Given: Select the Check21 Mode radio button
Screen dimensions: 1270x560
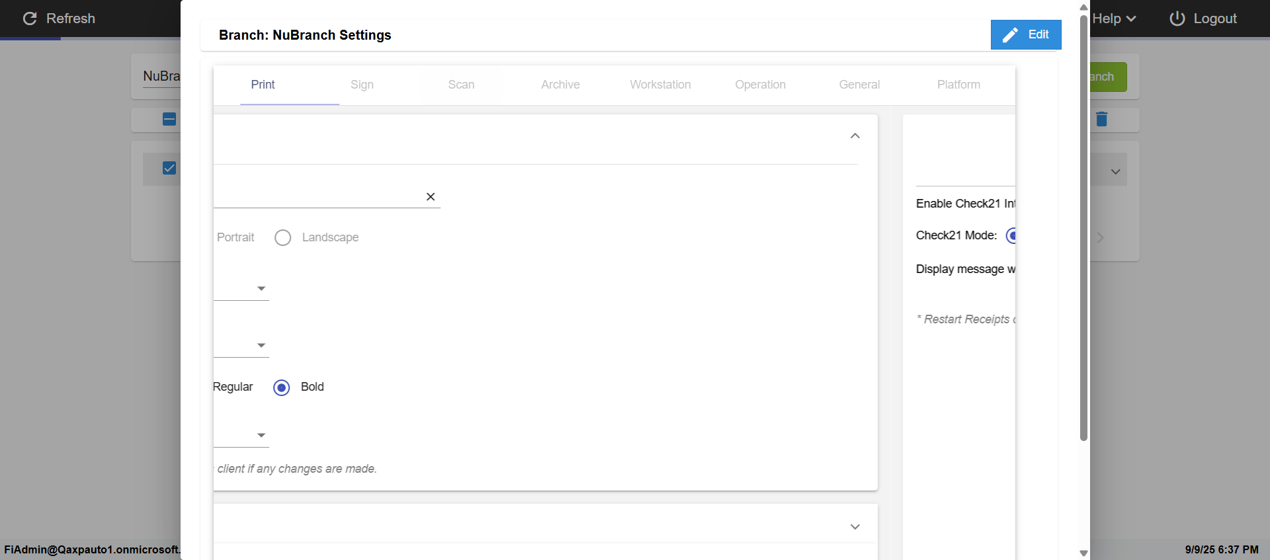Looking at the screenshot, I should pos(1011,235).
